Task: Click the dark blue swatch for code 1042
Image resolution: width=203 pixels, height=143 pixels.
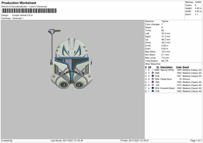Action: [153, 91]
